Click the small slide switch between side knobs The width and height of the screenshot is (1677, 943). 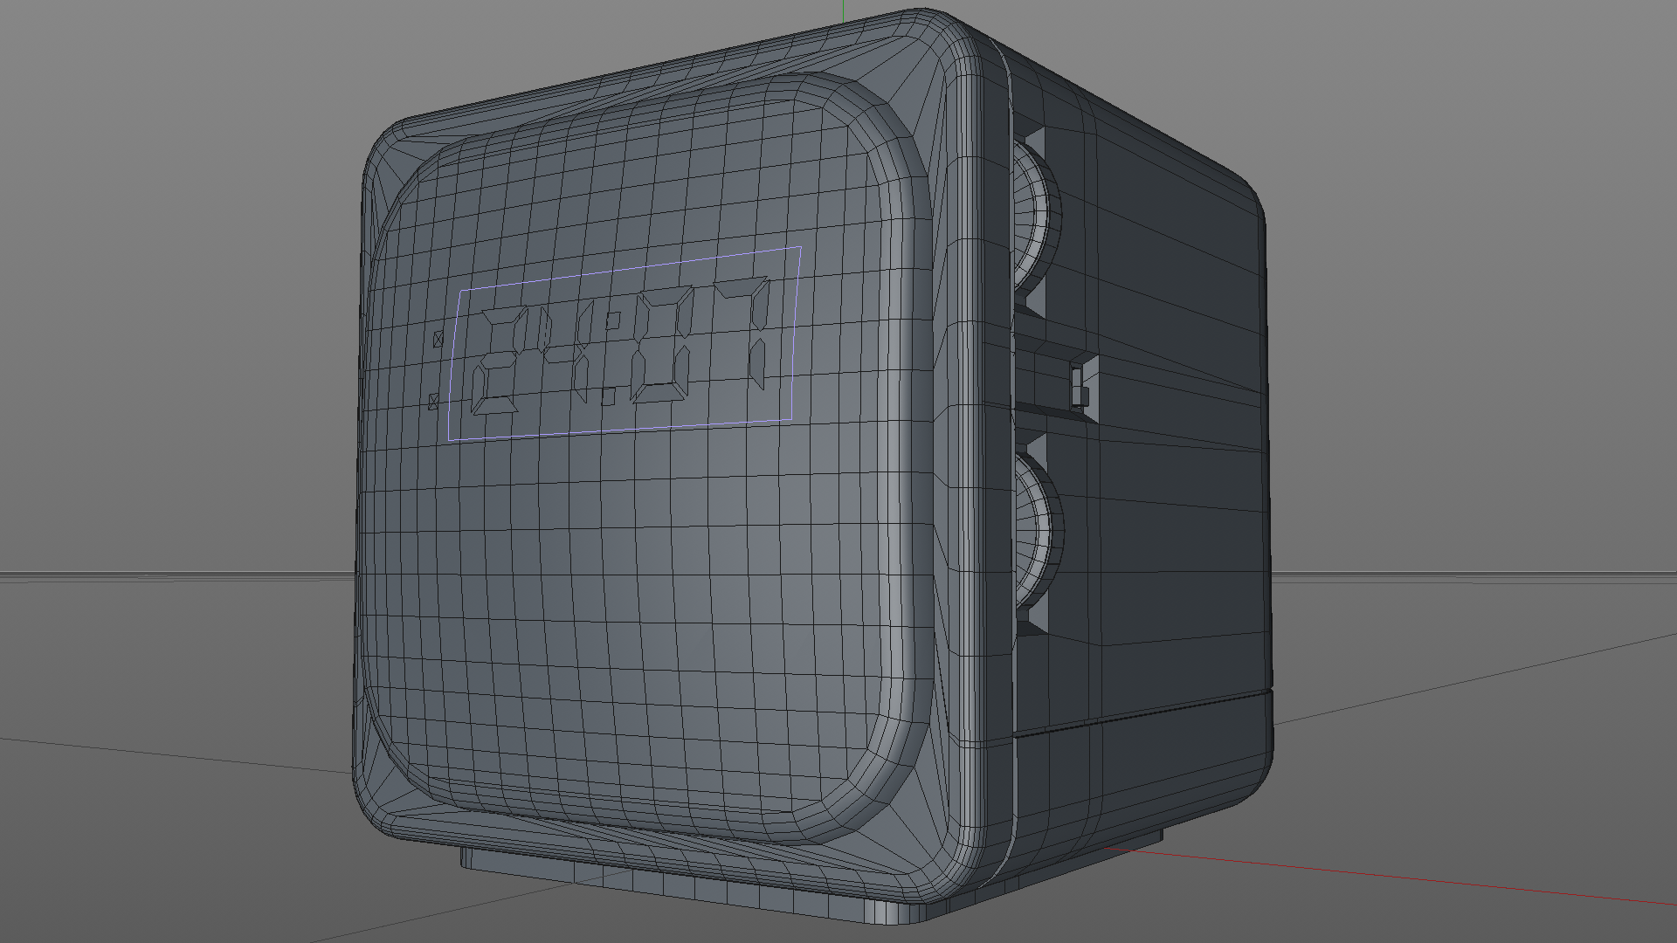[1078, 384]
